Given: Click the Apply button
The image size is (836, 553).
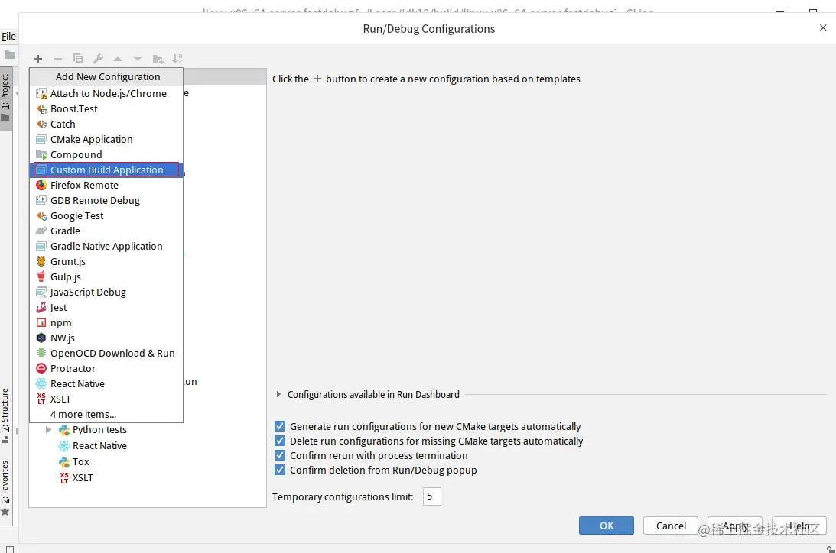Looking at the screenshot, I should click(735, 526).
